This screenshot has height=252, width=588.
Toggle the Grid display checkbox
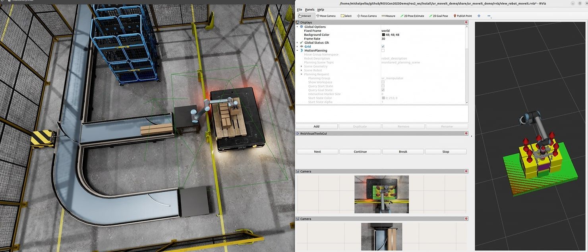383,46
